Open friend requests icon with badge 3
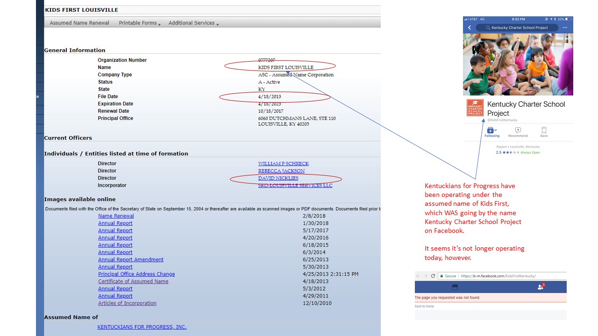The width and height of the screenshot is (598, 336). (x=541, y=287)
